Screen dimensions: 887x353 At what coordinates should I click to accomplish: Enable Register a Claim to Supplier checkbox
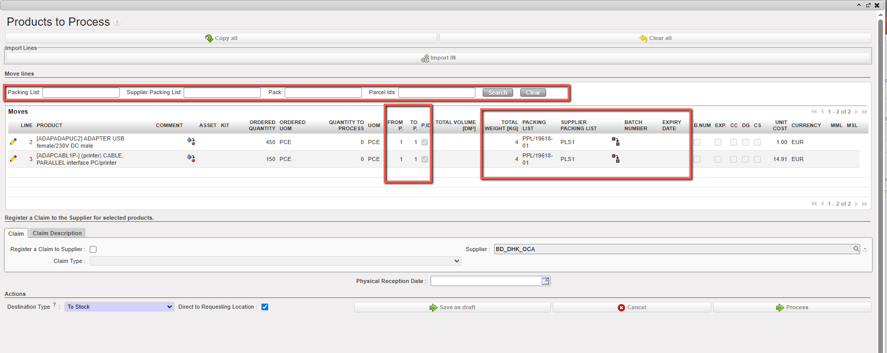point(93,250)
